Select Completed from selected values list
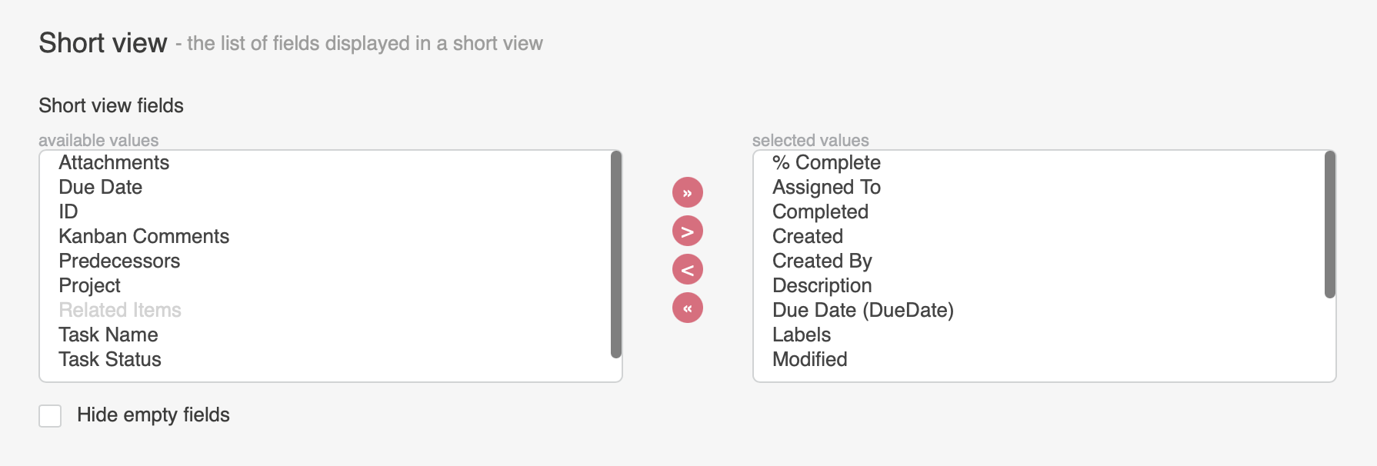 820,211
